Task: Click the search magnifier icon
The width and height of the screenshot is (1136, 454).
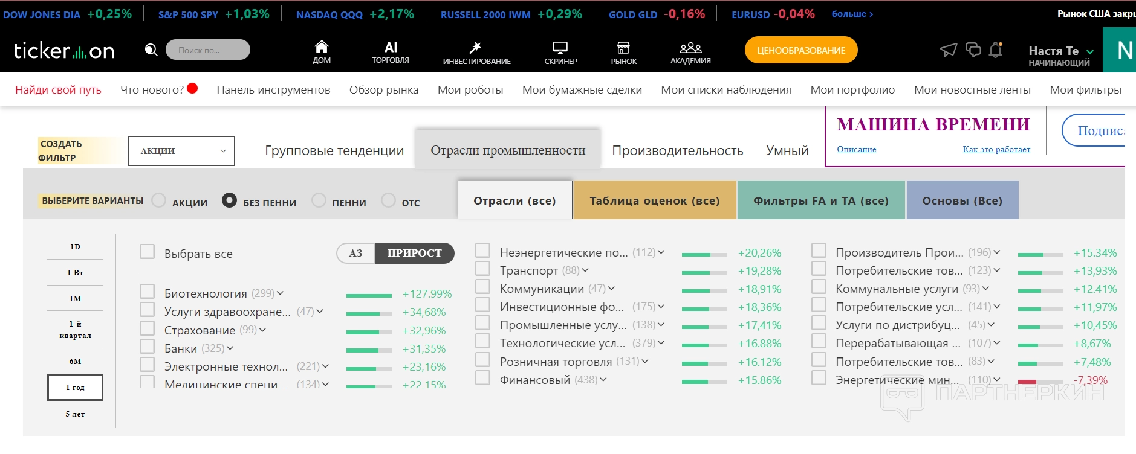Action: tap(151, 50)
